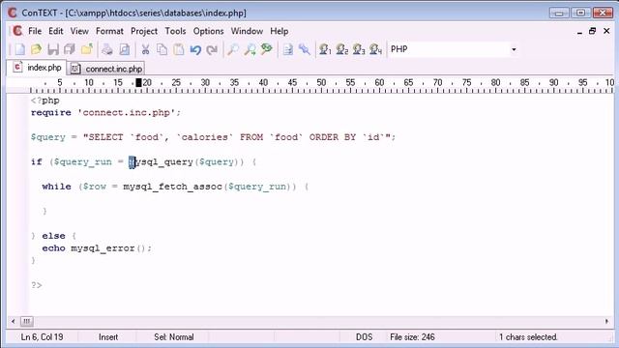Print the document with the Print icon
The image size is (619, 348).
point(107,49)
